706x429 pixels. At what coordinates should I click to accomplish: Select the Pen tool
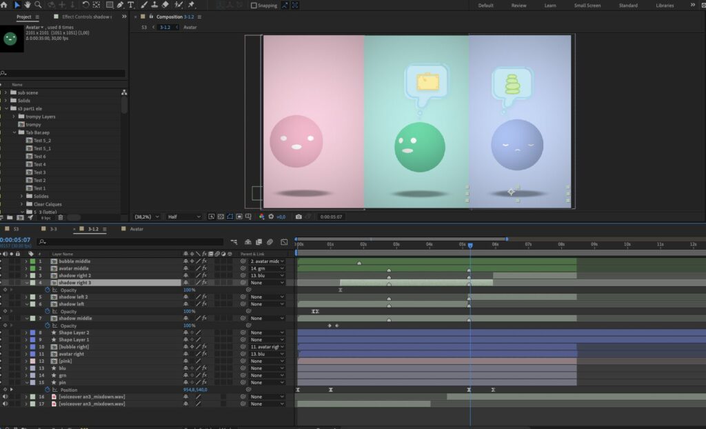click(x=120, y=5)
